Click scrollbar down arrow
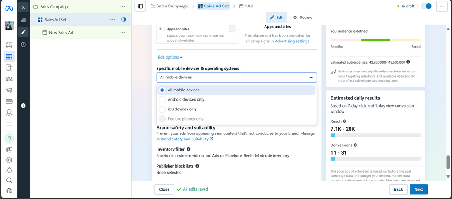The height and width of the screenshot is (199, 452). 448,176
